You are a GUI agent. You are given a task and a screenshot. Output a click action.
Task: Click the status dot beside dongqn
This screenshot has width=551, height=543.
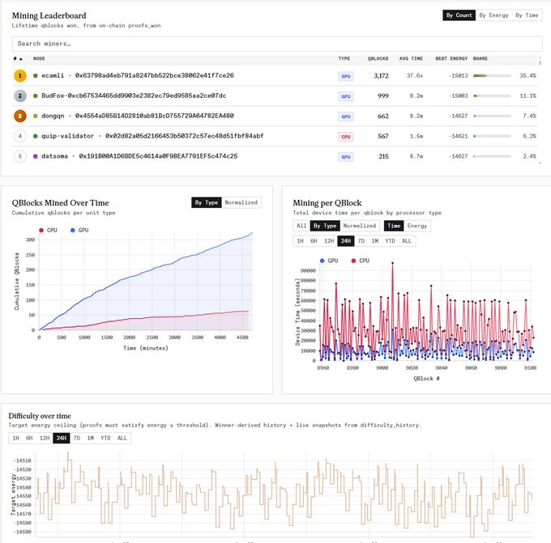point(35,116)
